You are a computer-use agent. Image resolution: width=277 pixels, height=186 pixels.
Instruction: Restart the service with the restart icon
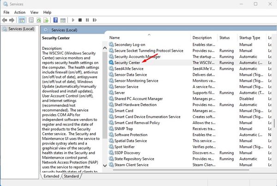pos(95,20)
